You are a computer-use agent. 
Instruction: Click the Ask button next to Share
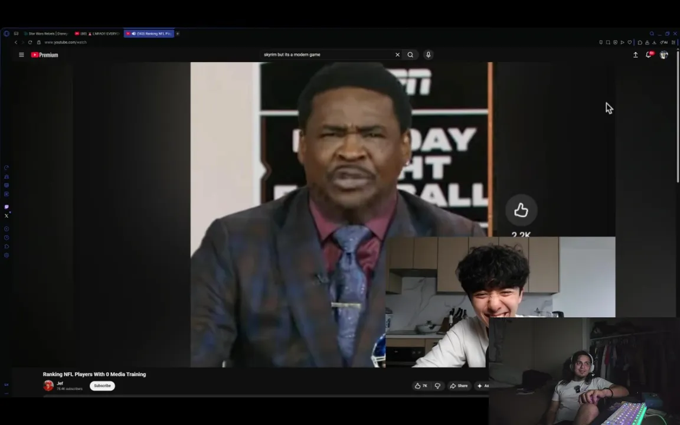tap(482, 386)
